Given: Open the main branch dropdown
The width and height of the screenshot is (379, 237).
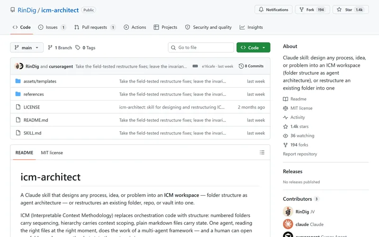Looking at the screenshot, I should pyautogui.click(x=27, y=47).
